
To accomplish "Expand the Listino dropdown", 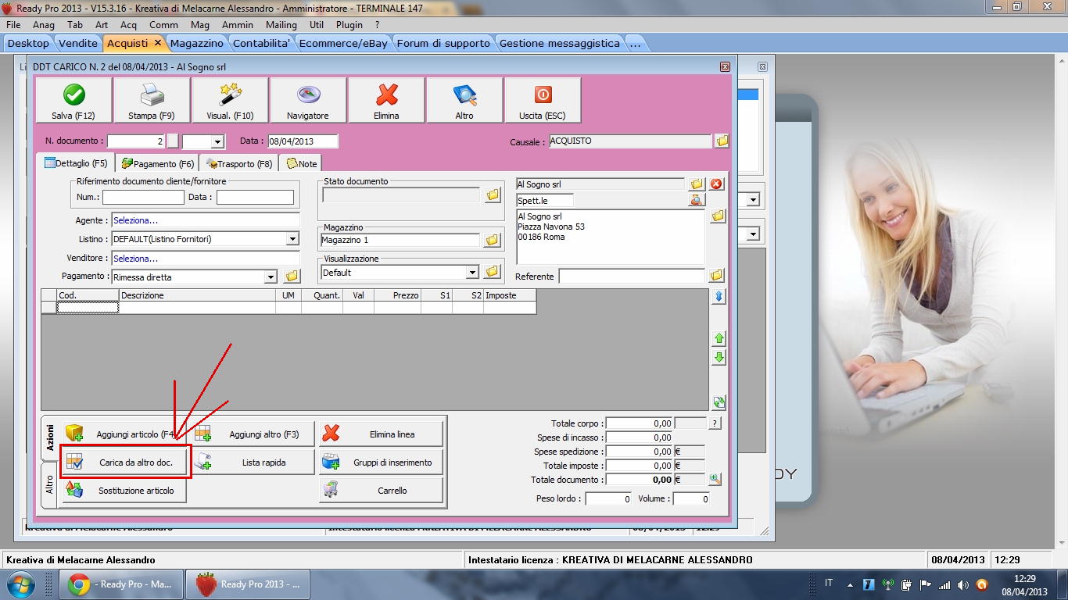I will (x=292, y=239).
